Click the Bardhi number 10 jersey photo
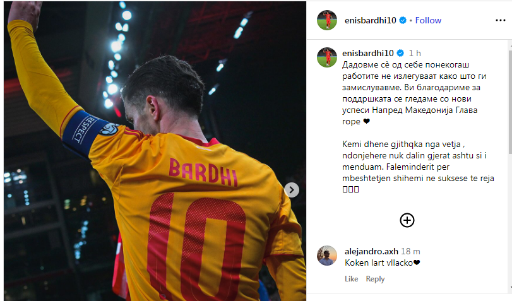The image size is (512, 301). click(x=155, y=151)
